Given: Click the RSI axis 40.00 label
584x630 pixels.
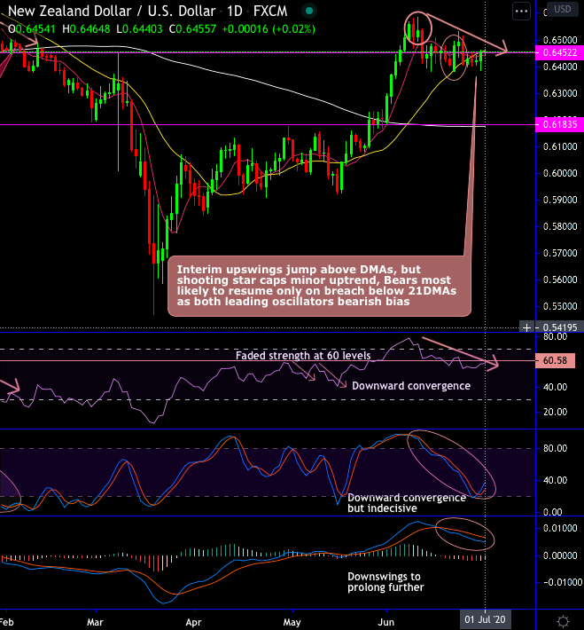Looking at the screenshot, I should click(x=555, y=387).
